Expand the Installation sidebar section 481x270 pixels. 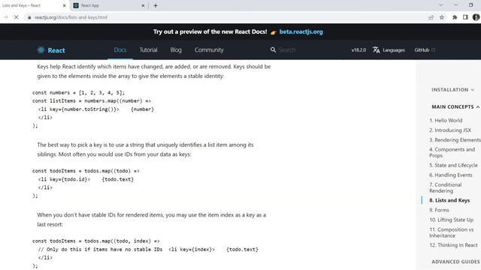point(452,90)
